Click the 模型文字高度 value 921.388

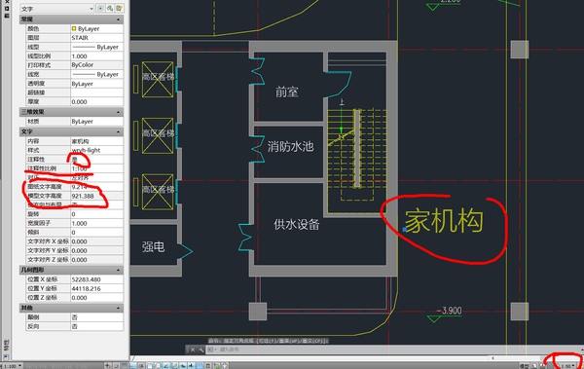click(x=96, y=196)
